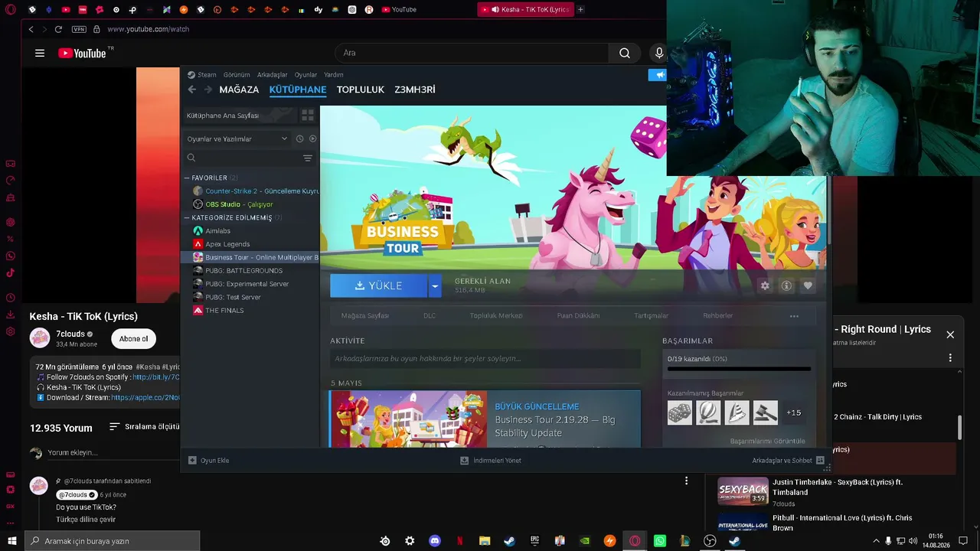This screenshot has width=980, height=551.
Task: Open File Explorer from the taskbar
Action: point(485,541)
